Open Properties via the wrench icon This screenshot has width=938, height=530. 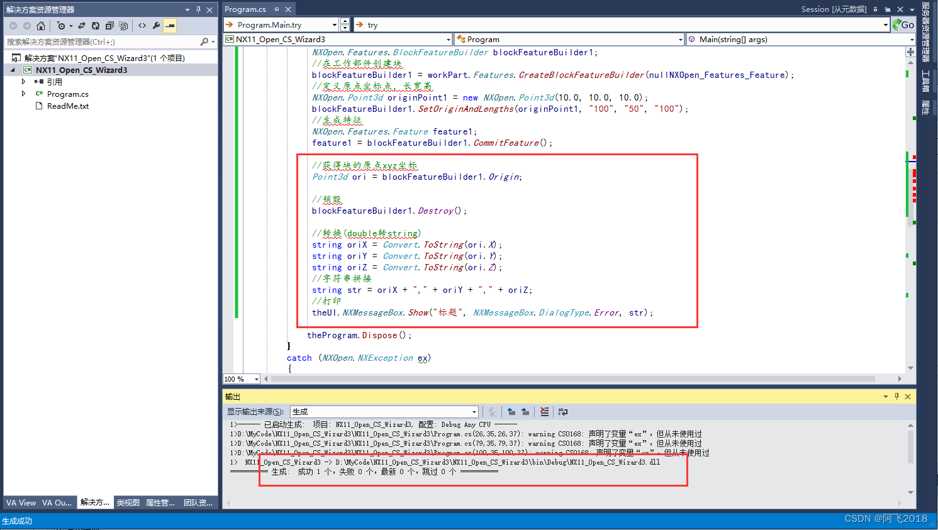[156, 26]
